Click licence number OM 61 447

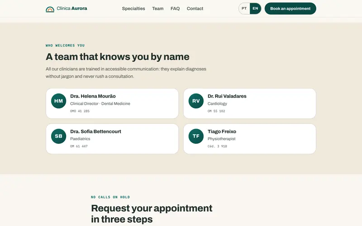79,146
